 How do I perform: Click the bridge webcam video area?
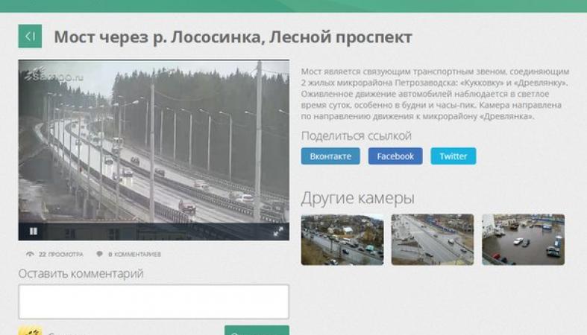point(154,142)
